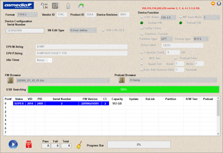The height and width of the screenshot is (153, 223).
Task: Open the Preload Browser folder icon
Action: coord(121,80)
